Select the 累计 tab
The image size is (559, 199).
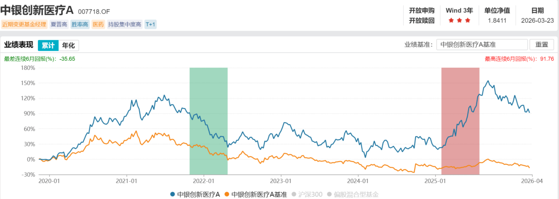pos(48,45)
